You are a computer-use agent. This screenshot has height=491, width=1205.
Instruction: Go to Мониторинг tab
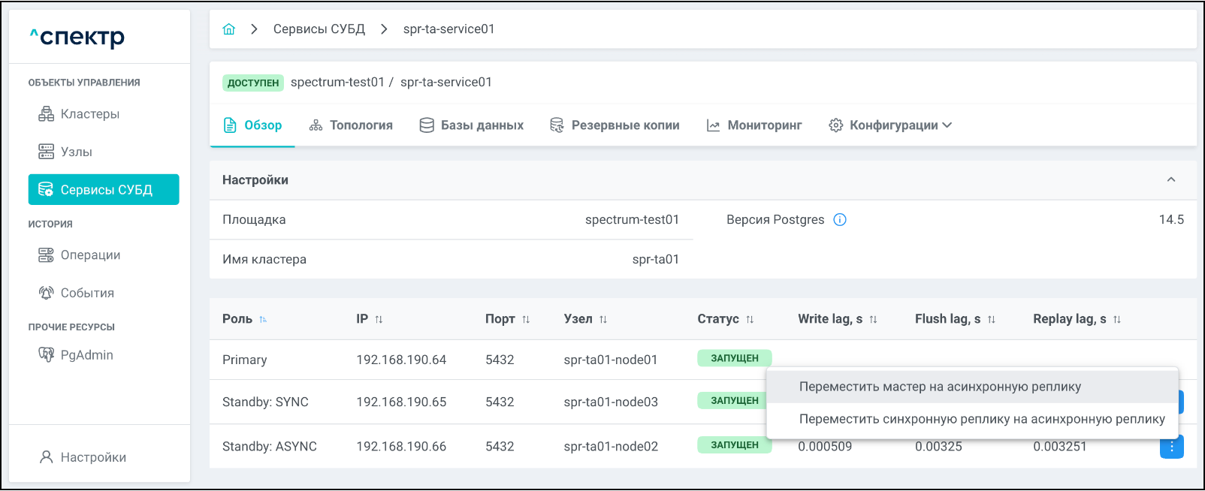[754, 125]
